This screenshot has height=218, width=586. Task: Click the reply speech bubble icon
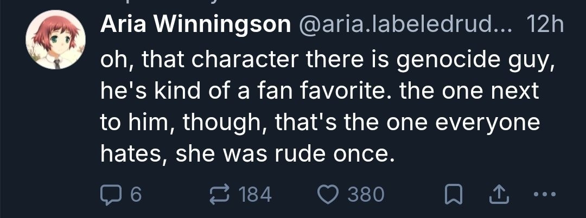[110, 194]
